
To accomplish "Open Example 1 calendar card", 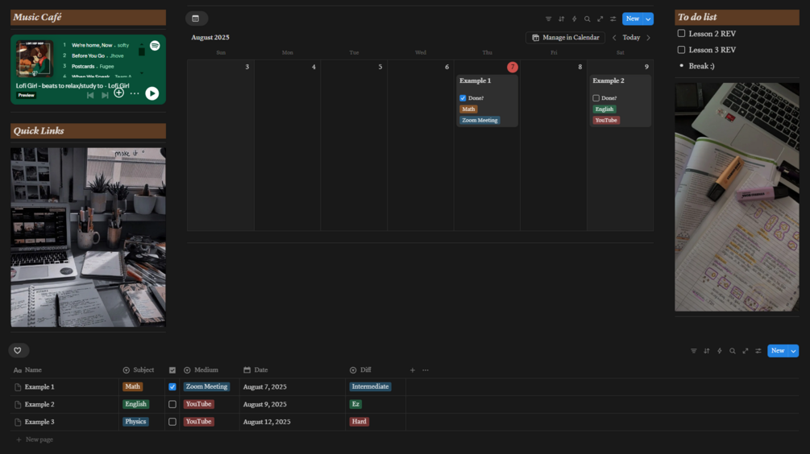I will click(487, 101).
